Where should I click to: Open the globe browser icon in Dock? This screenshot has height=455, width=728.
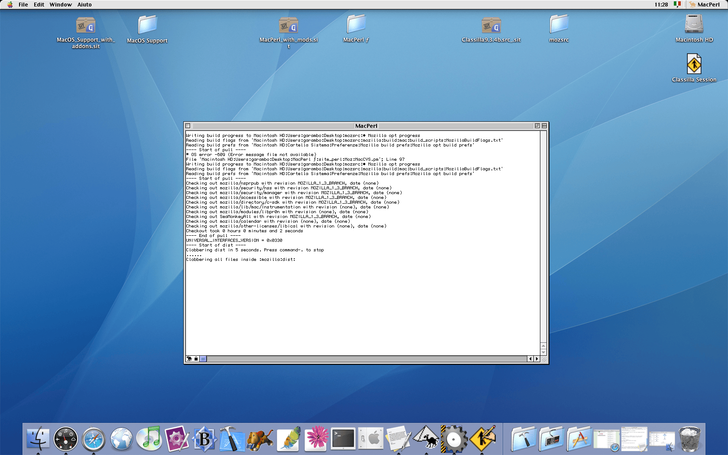(x=121, y=439)
